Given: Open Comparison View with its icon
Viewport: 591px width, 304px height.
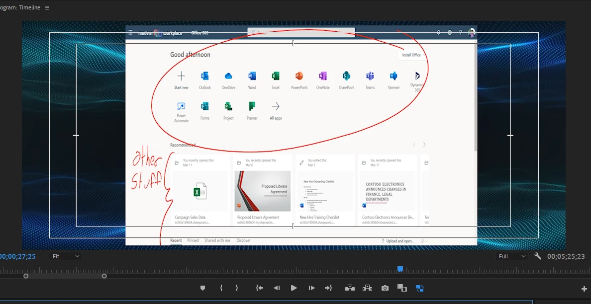Looking at the screenshot, I should pyautogui.click(x=402, y=288).
